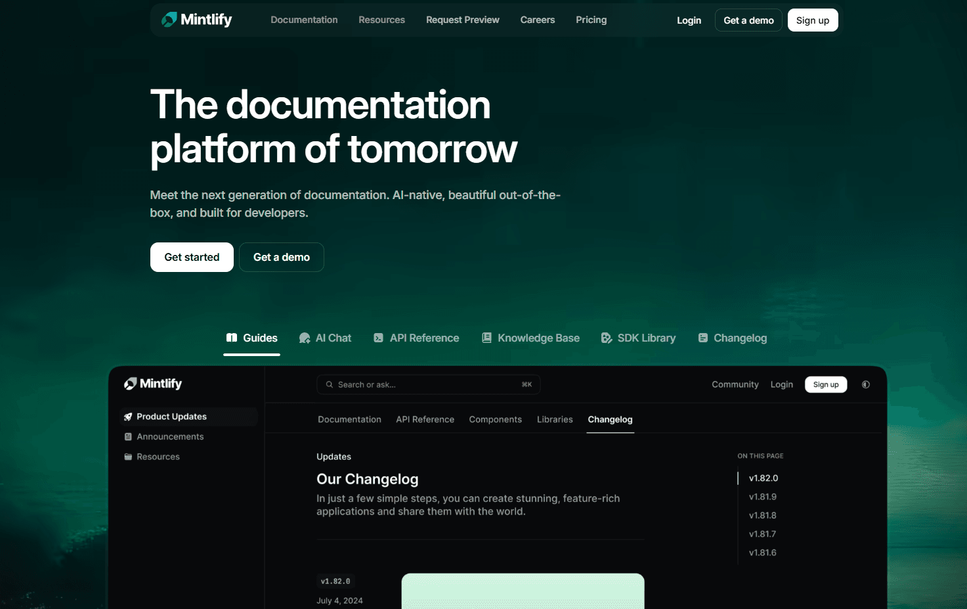This screenshot has height=609, width=967.
Task: Toggle the dark/light theme icon
Action: coord(866,384)
